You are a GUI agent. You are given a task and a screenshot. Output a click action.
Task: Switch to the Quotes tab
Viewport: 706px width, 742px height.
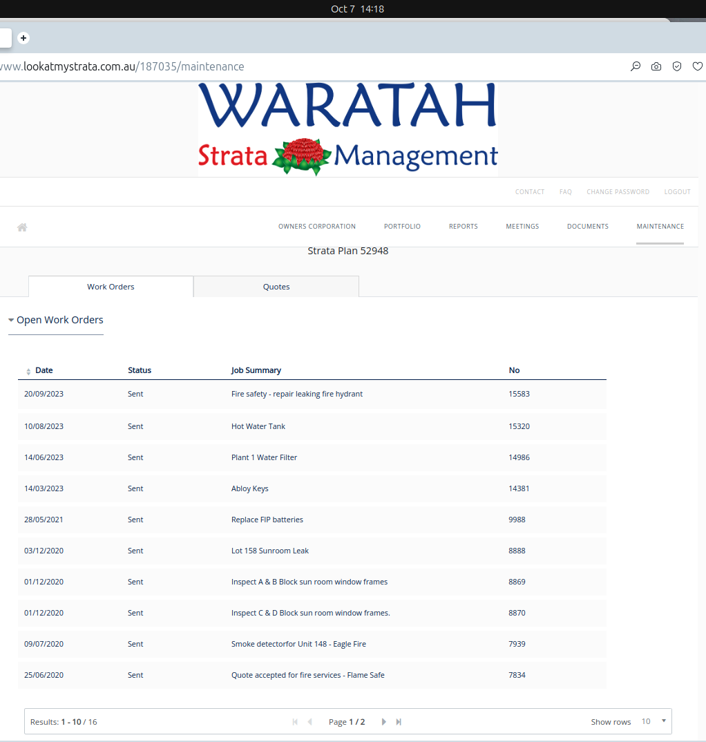tap(276, 287)
